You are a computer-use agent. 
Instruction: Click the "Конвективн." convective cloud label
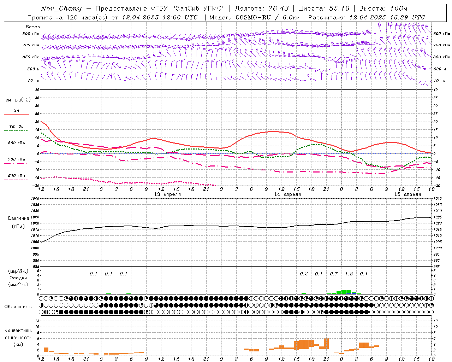click(18, 331)
